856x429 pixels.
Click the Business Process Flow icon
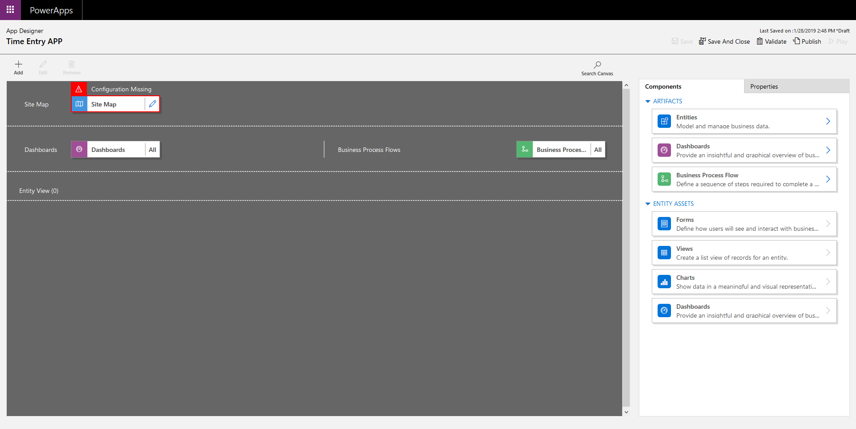pos(664,179)
